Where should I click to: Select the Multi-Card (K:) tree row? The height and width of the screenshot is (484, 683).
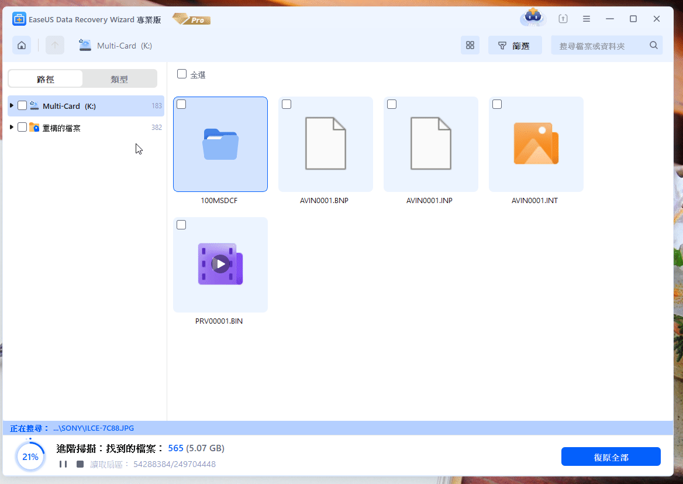coord(86,105)
